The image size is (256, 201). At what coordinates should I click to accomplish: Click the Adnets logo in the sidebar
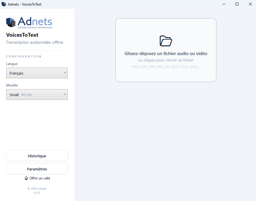tap(29, 22)
